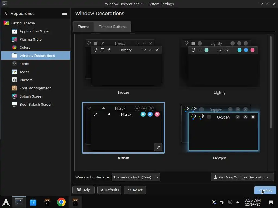Click the Cursors pointer icon

pos(14,80)
